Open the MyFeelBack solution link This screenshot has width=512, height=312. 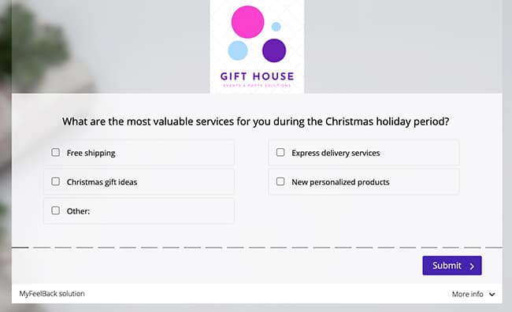tap(52, 293)
